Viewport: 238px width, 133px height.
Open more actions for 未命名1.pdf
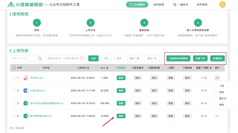(x=217, y=78)
